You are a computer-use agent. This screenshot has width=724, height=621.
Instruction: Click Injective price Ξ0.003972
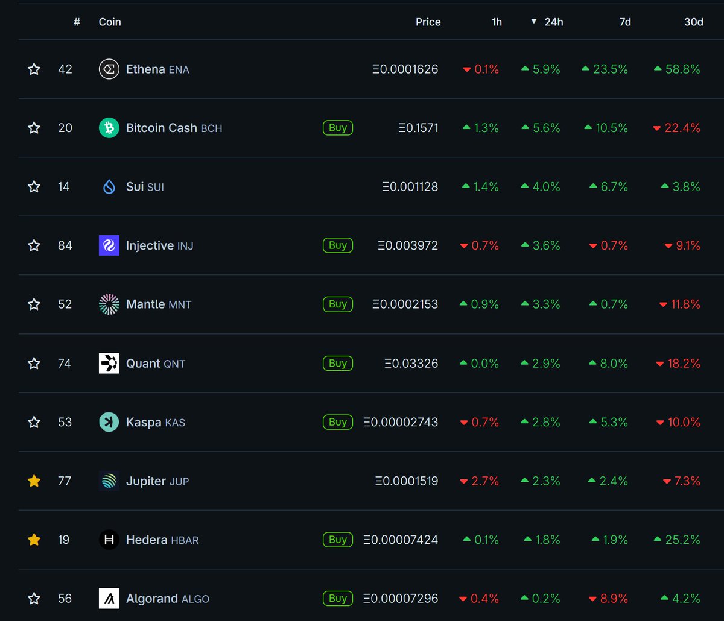pos(408,245)
